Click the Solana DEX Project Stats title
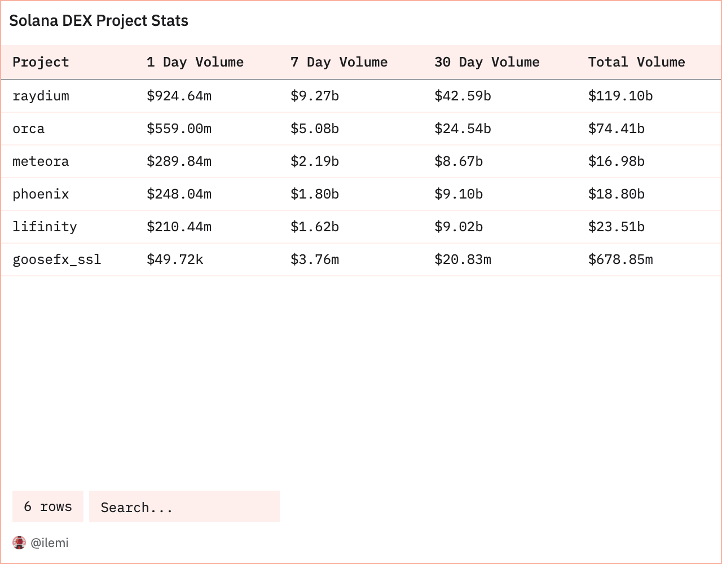This screenshot has width=722, height=564. pos(98,21)
